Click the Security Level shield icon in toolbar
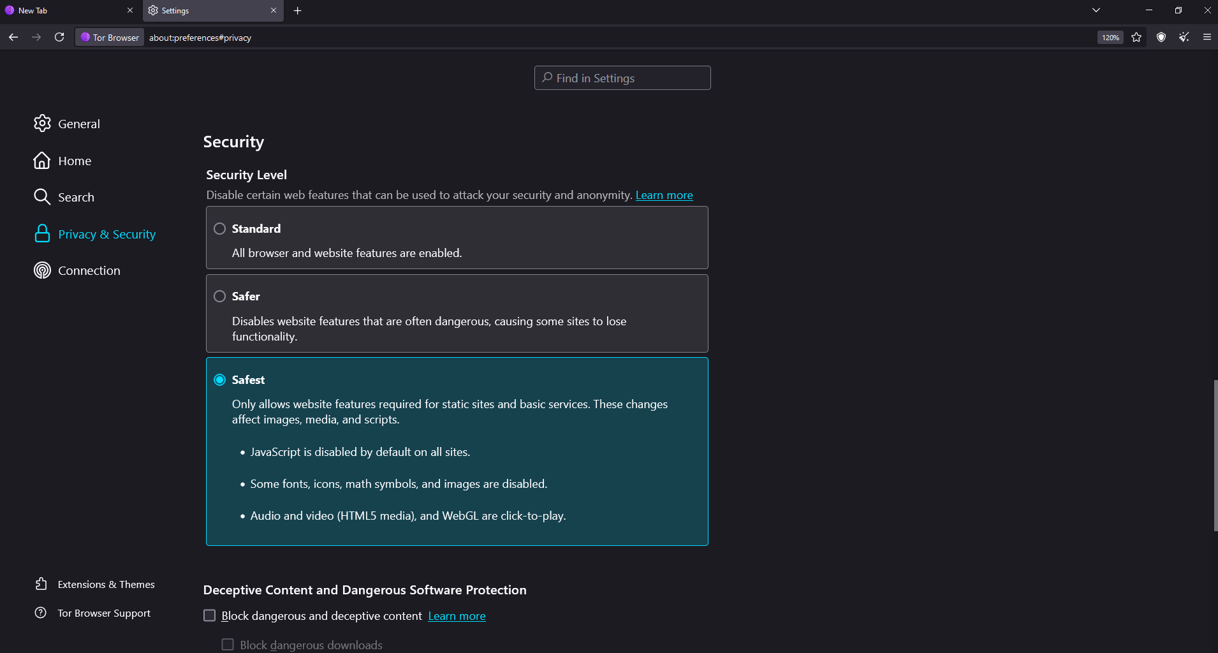 pos(1161,38)
